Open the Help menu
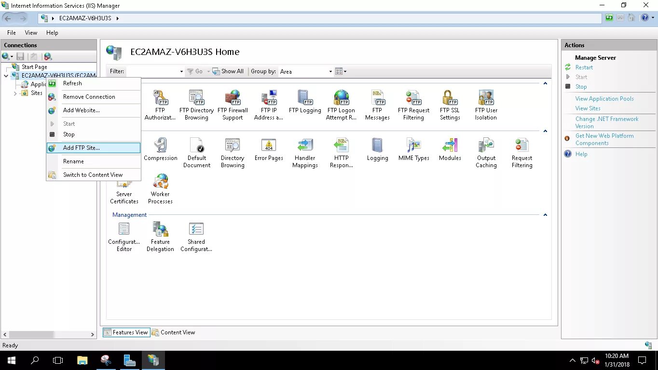 [x=52, y=33]
